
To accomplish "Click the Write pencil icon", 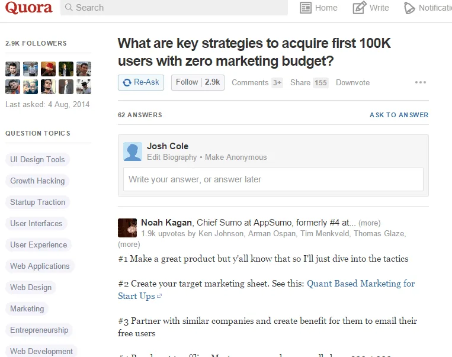I will click(x=360, y=8).
